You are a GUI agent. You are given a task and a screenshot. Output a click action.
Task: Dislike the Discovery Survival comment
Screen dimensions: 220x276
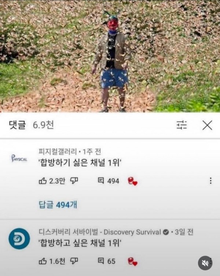point(74,261)
